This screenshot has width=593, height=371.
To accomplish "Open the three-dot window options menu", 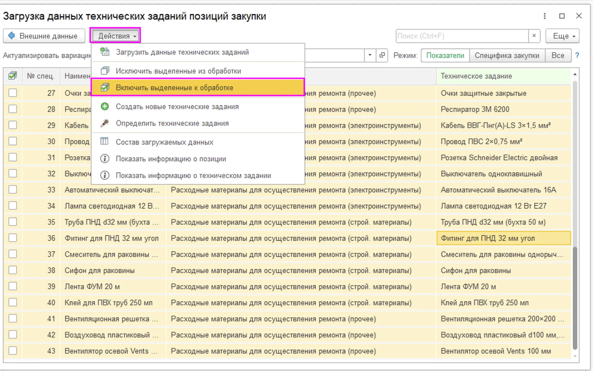I will point(545,16).
